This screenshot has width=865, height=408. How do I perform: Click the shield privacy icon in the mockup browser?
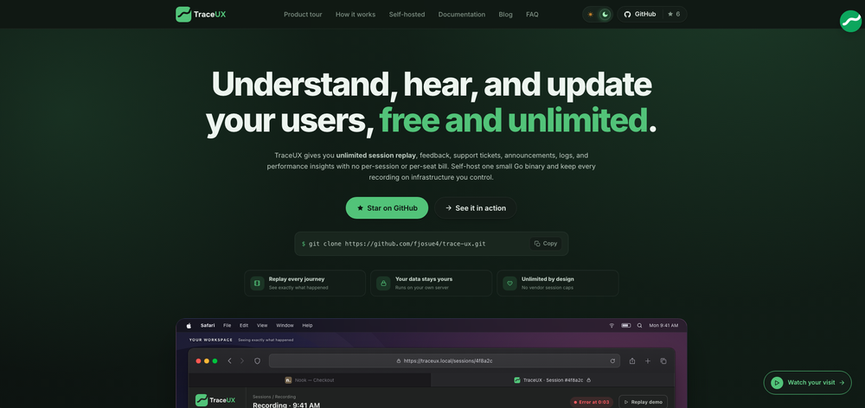(257, 361)
